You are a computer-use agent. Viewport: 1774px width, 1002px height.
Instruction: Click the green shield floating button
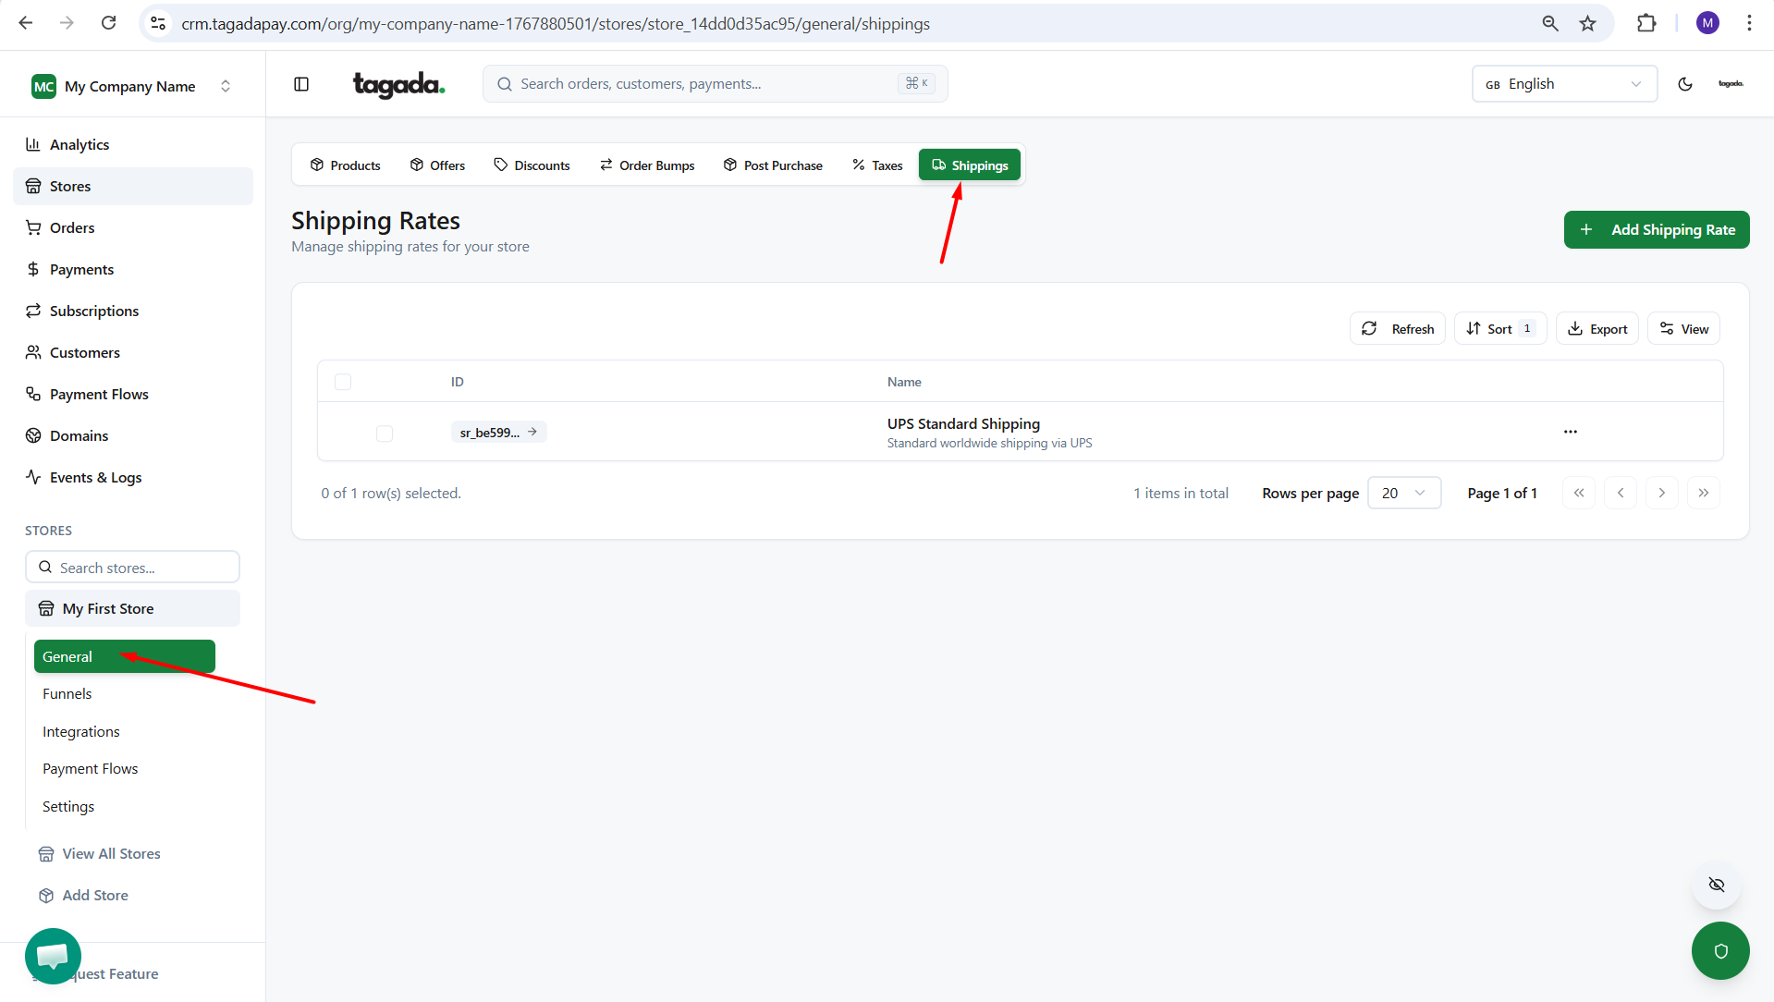[1719, 950]
